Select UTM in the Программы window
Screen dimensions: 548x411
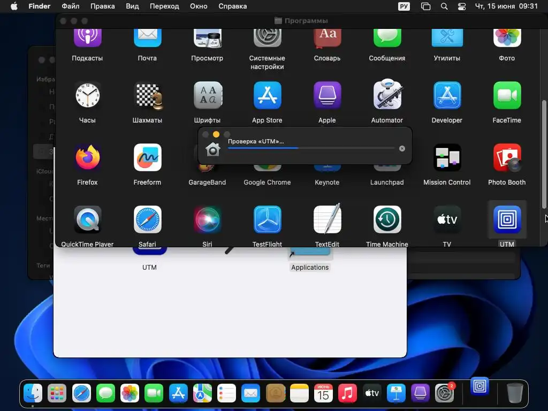507,219
